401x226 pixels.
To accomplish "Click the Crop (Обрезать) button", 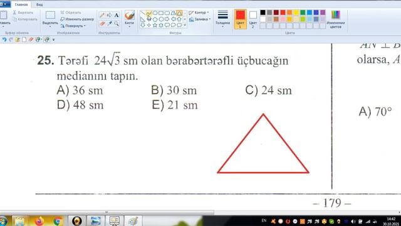I will point(71,13).
